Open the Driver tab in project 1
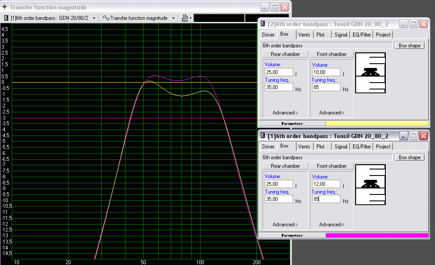 point(268,147)
